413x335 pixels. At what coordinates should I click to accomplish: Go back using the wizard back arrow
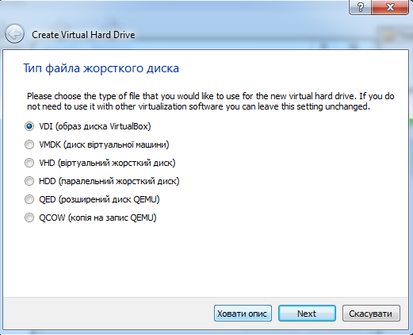pos(14,33)
